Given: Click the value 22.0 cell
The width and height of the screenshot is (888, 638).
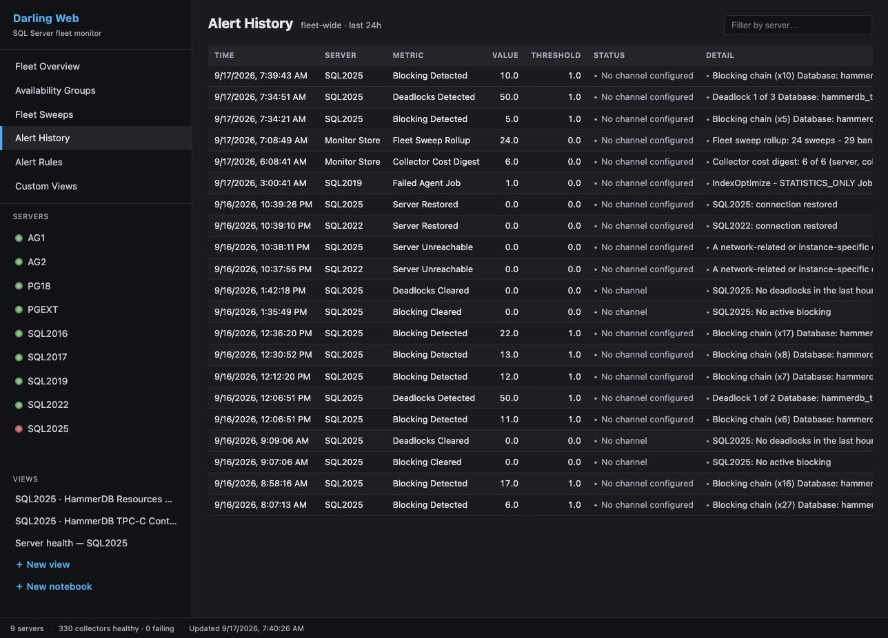Looking at the screenshot, I should pos(509,333).
